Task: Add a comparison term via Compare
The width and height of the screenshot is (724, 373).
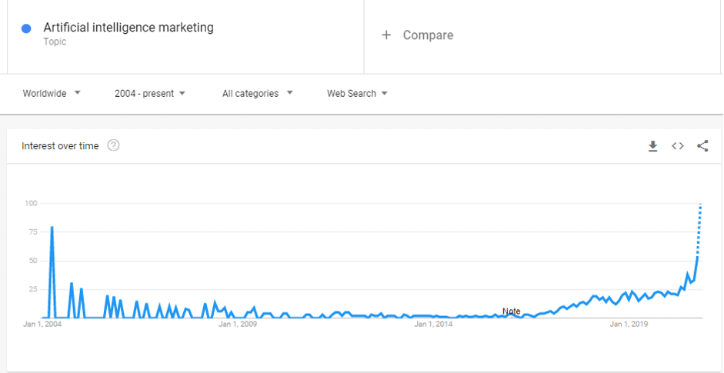Action: (418, 35)
